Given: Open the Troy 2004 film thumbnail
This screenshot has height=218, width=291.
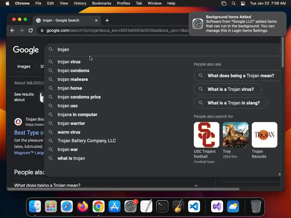Looking at the screenshot, I should 236,135.
